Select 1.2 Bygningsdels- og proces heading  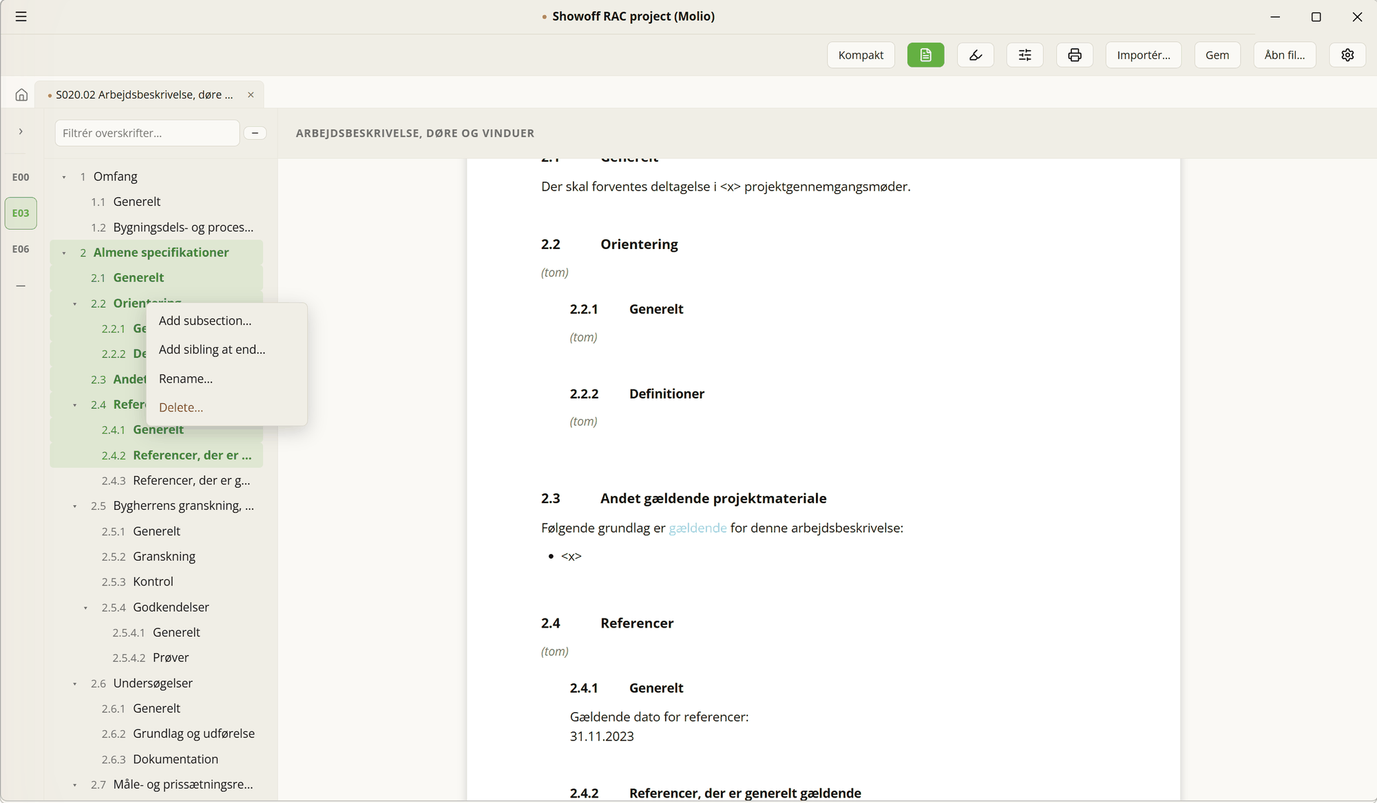(156, 227)
